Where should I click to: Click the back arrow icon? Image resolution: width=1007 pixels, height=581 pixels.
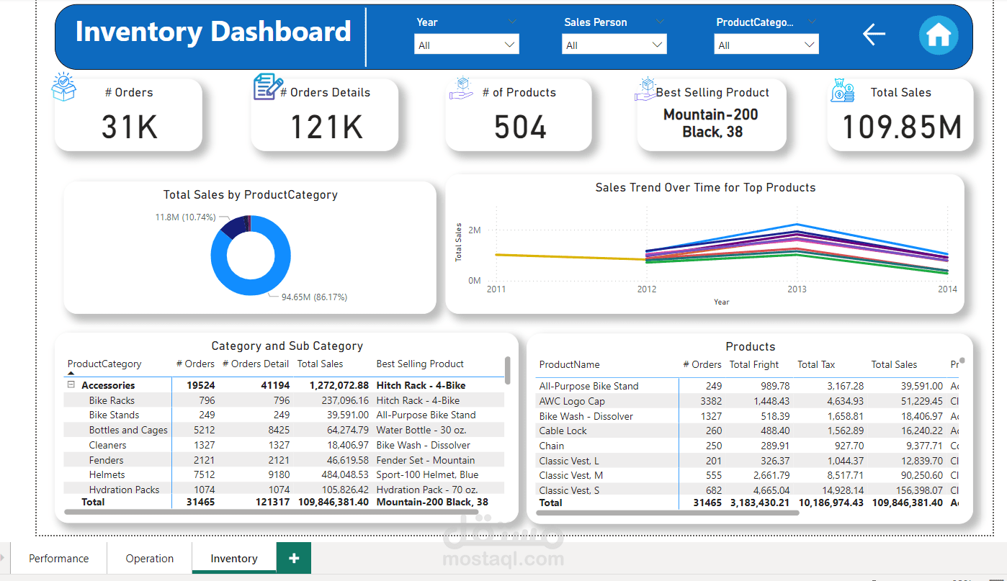874,34
